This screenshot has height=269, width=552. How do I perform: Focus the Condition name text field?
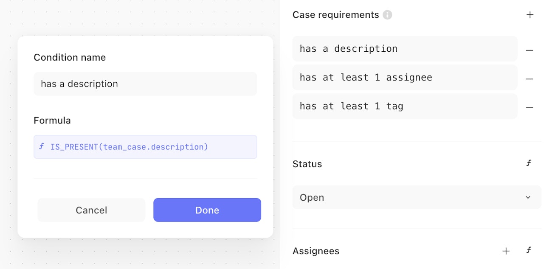point(145,84)
